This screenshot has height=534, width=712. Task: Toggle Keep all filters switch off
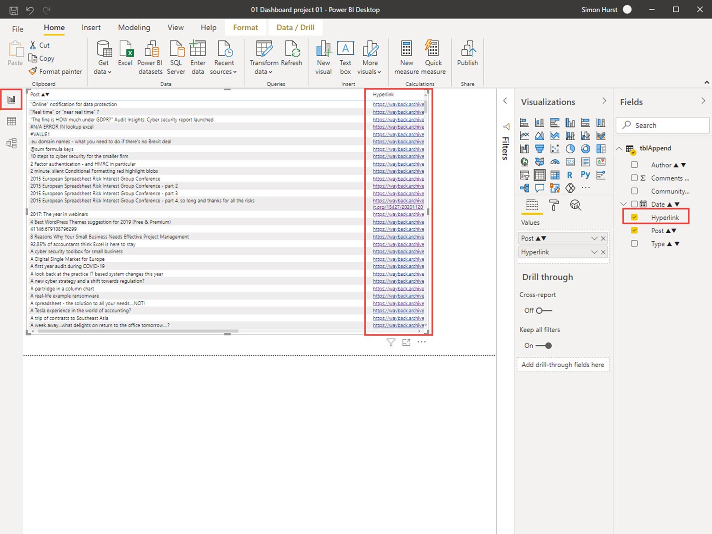[543, 346]
